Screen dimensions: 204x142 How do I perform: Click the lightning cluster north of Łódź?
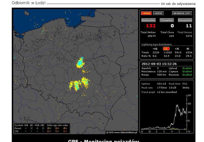(x=80, y=63)
